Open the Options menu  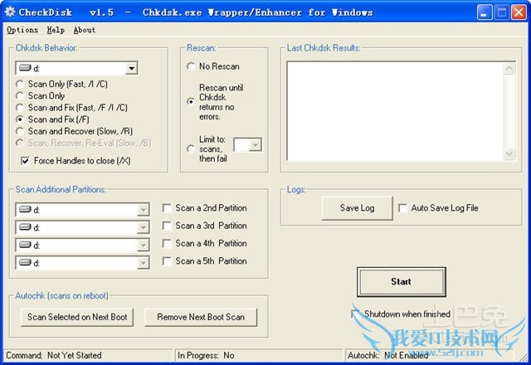point(22,30)
